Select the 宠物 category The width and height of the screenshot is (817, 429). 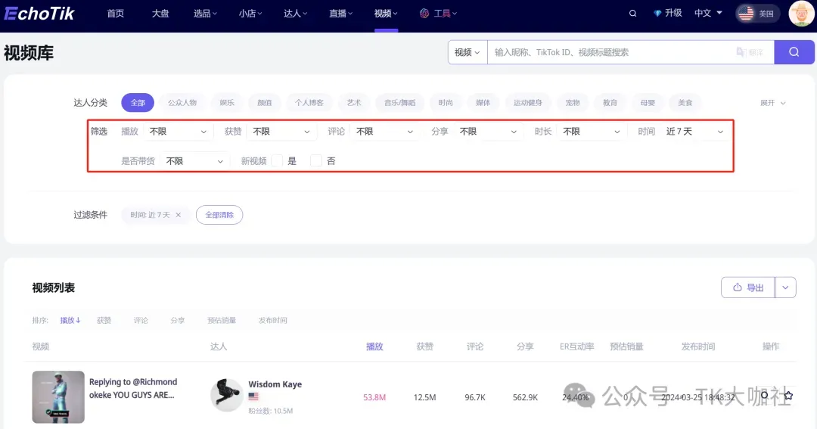(x=573, y=103)
